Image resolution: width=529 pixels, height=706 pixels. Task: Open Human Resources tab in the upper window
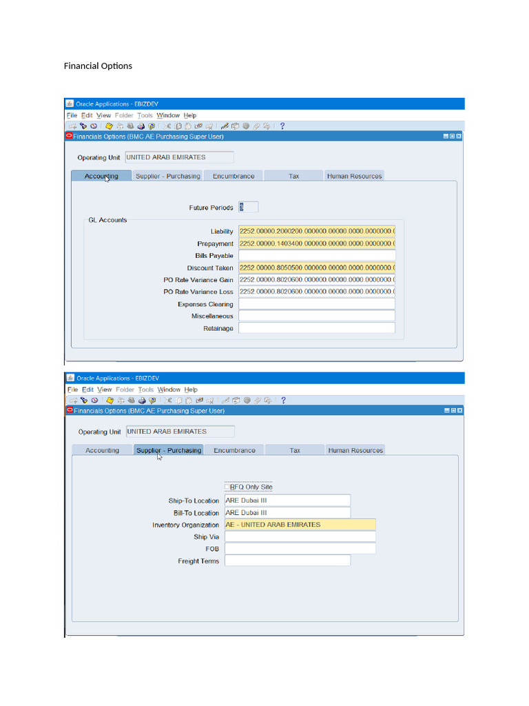click(355, 176)
